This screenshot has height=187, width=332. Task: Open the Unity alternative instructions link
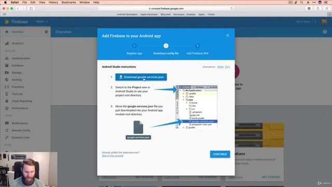coord(220,67)
